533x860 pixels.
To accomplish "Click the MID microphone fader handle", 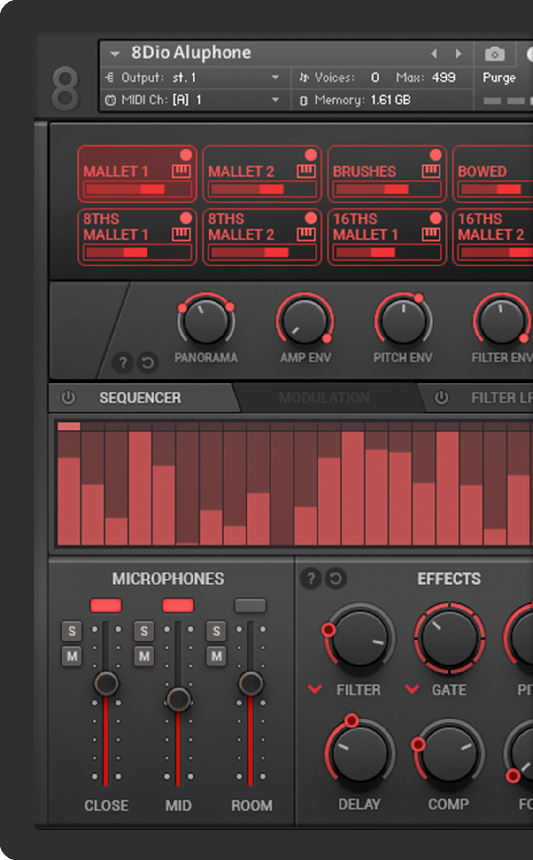I will [178, 700].
